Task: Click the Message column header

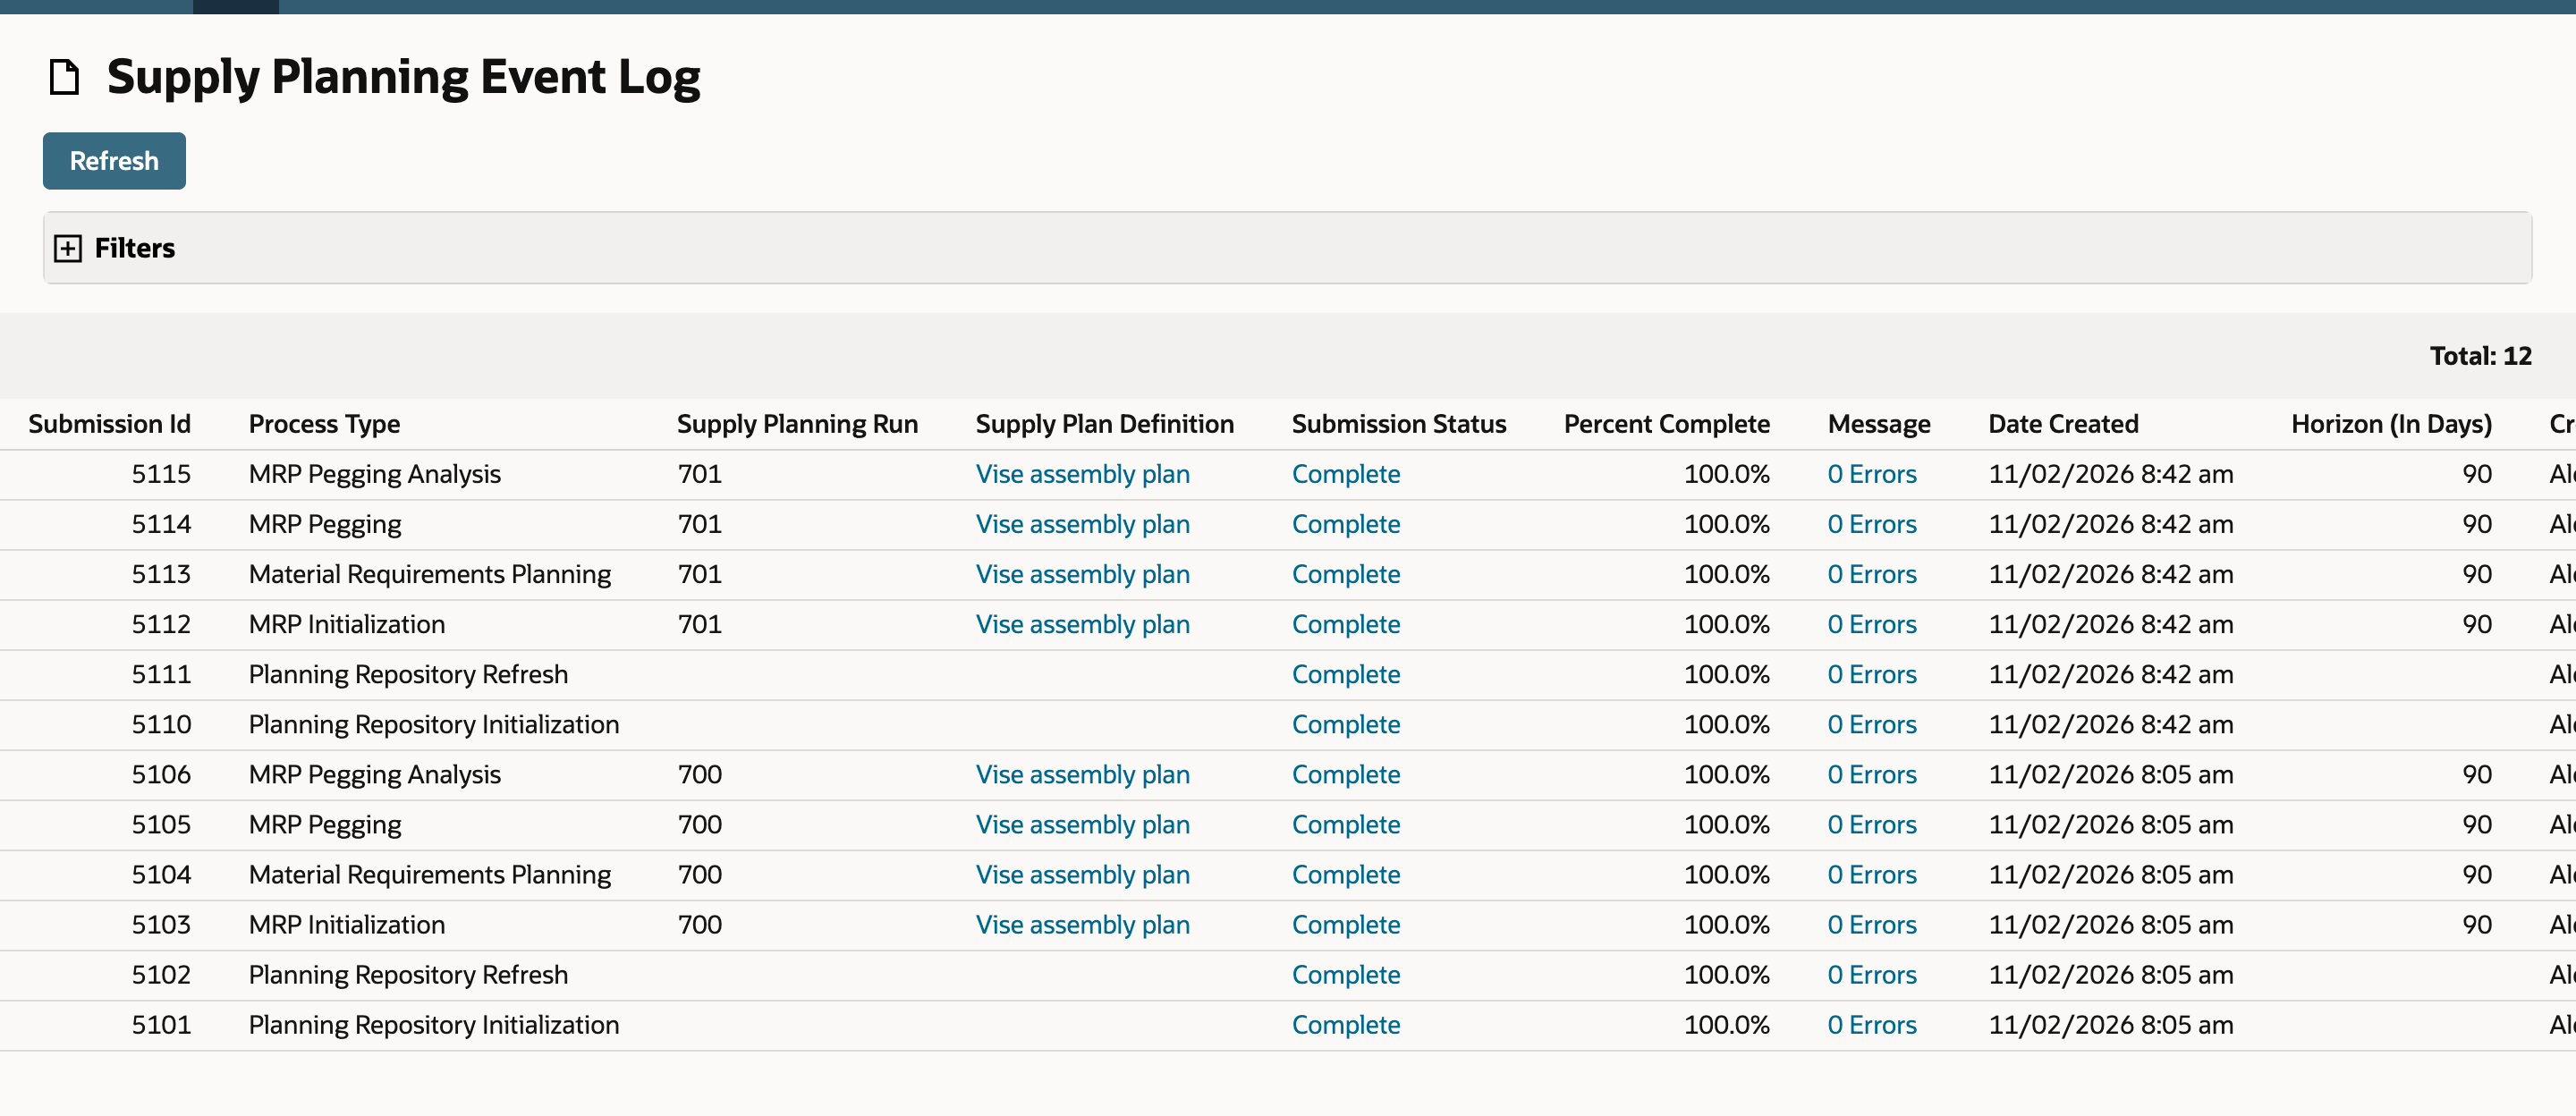Action: click(x=1879, y=424)
